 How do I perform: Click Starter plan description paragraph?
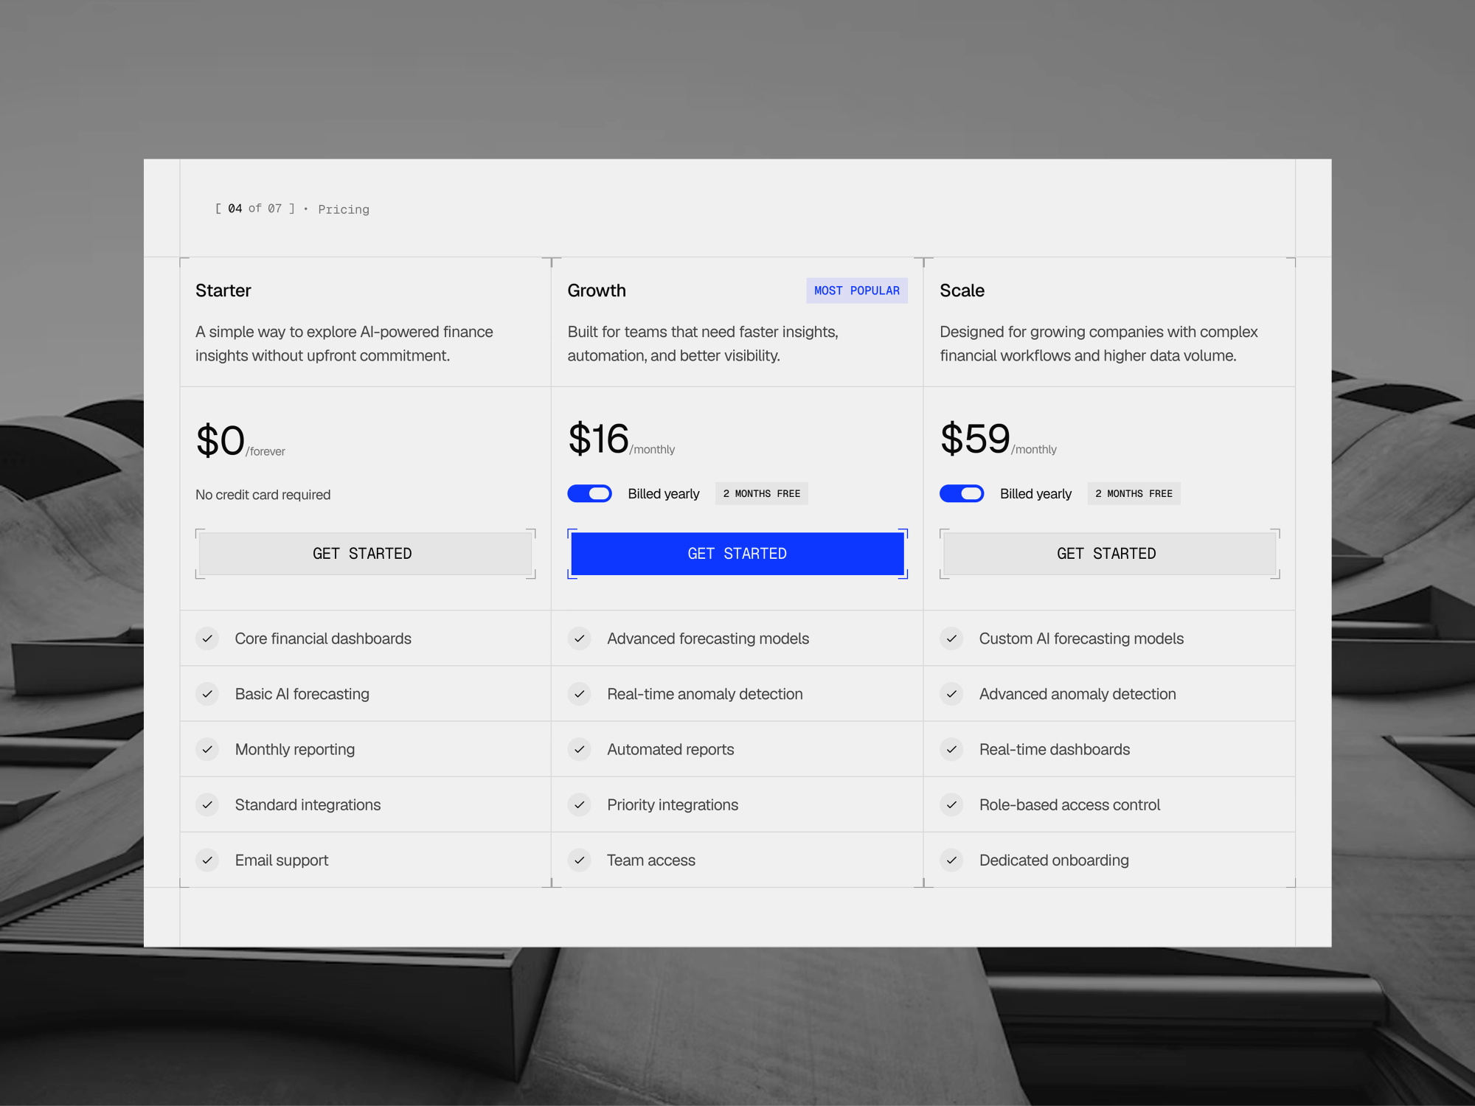344,344
